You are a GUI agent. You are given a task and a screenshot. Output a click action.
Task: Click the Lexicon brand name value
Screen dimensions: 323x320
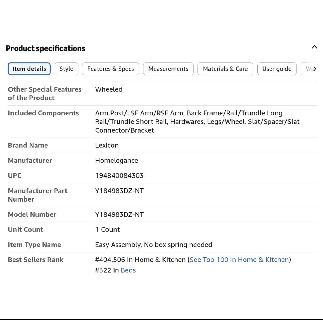pyautogui.click(x=107, y=146)
